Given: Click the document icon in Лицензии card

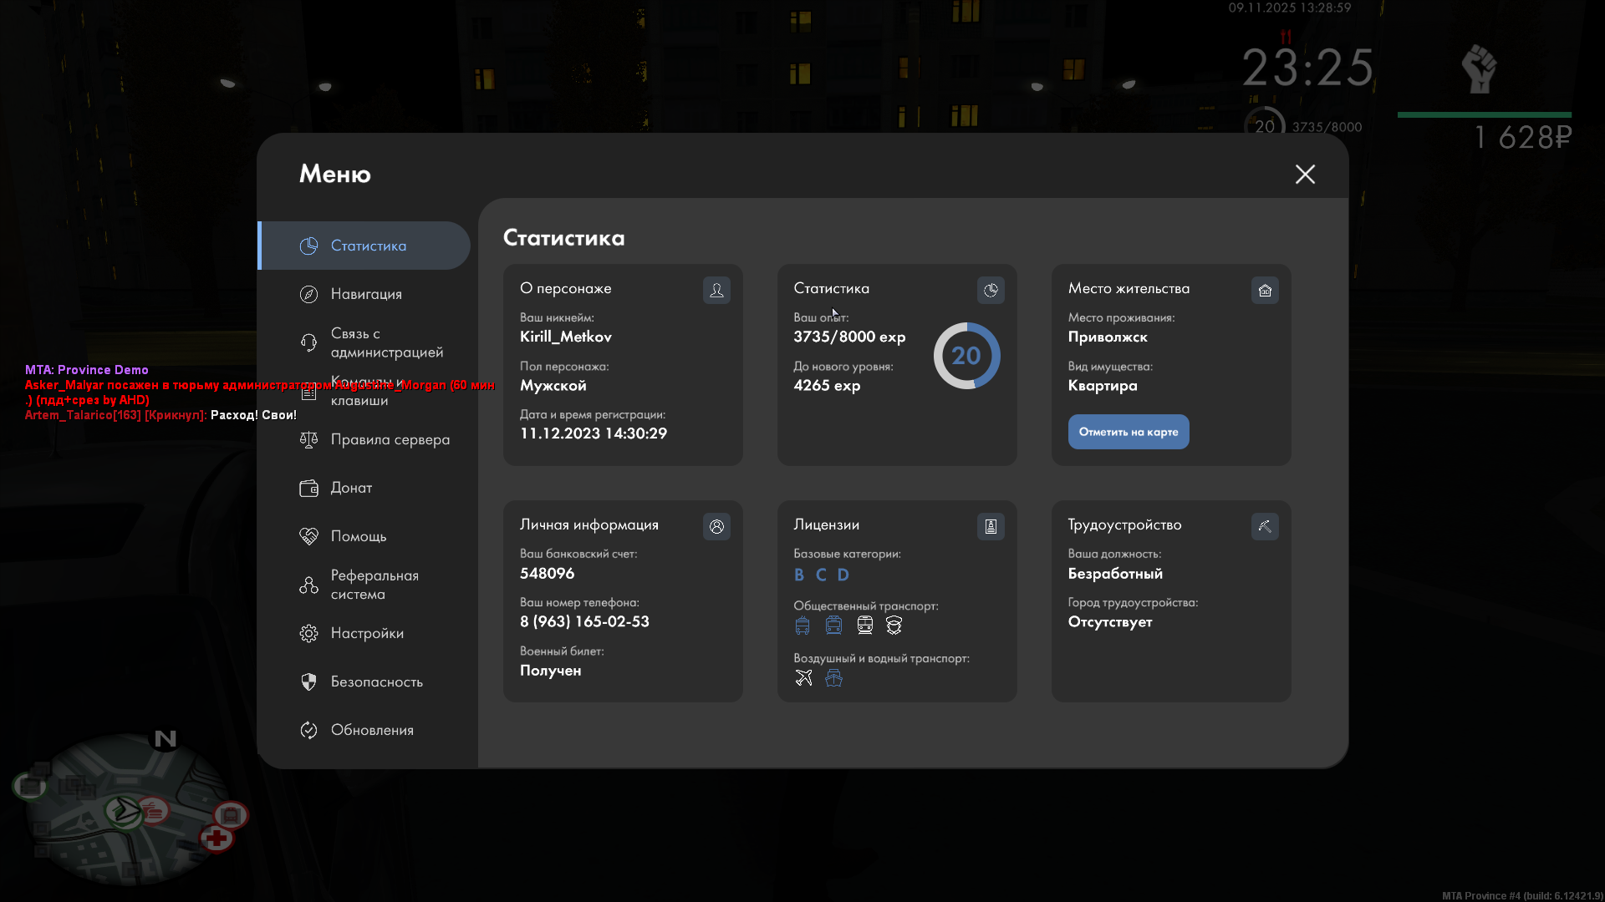Looking at the screenshot, I should click(991, 526).
